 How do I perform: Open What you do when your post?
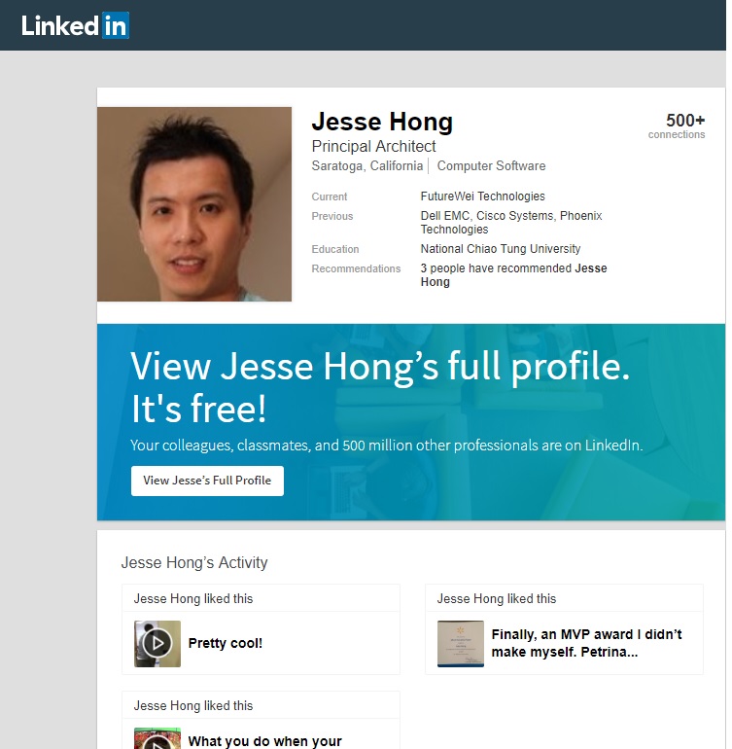[x=265, y=741]
